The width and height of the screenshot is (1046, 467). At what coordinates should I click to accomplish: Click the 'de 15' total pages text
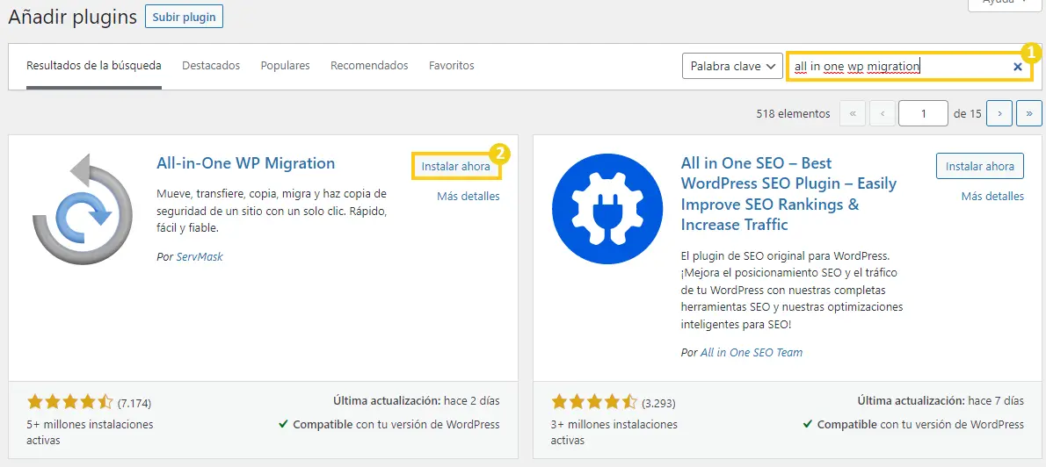967,114
